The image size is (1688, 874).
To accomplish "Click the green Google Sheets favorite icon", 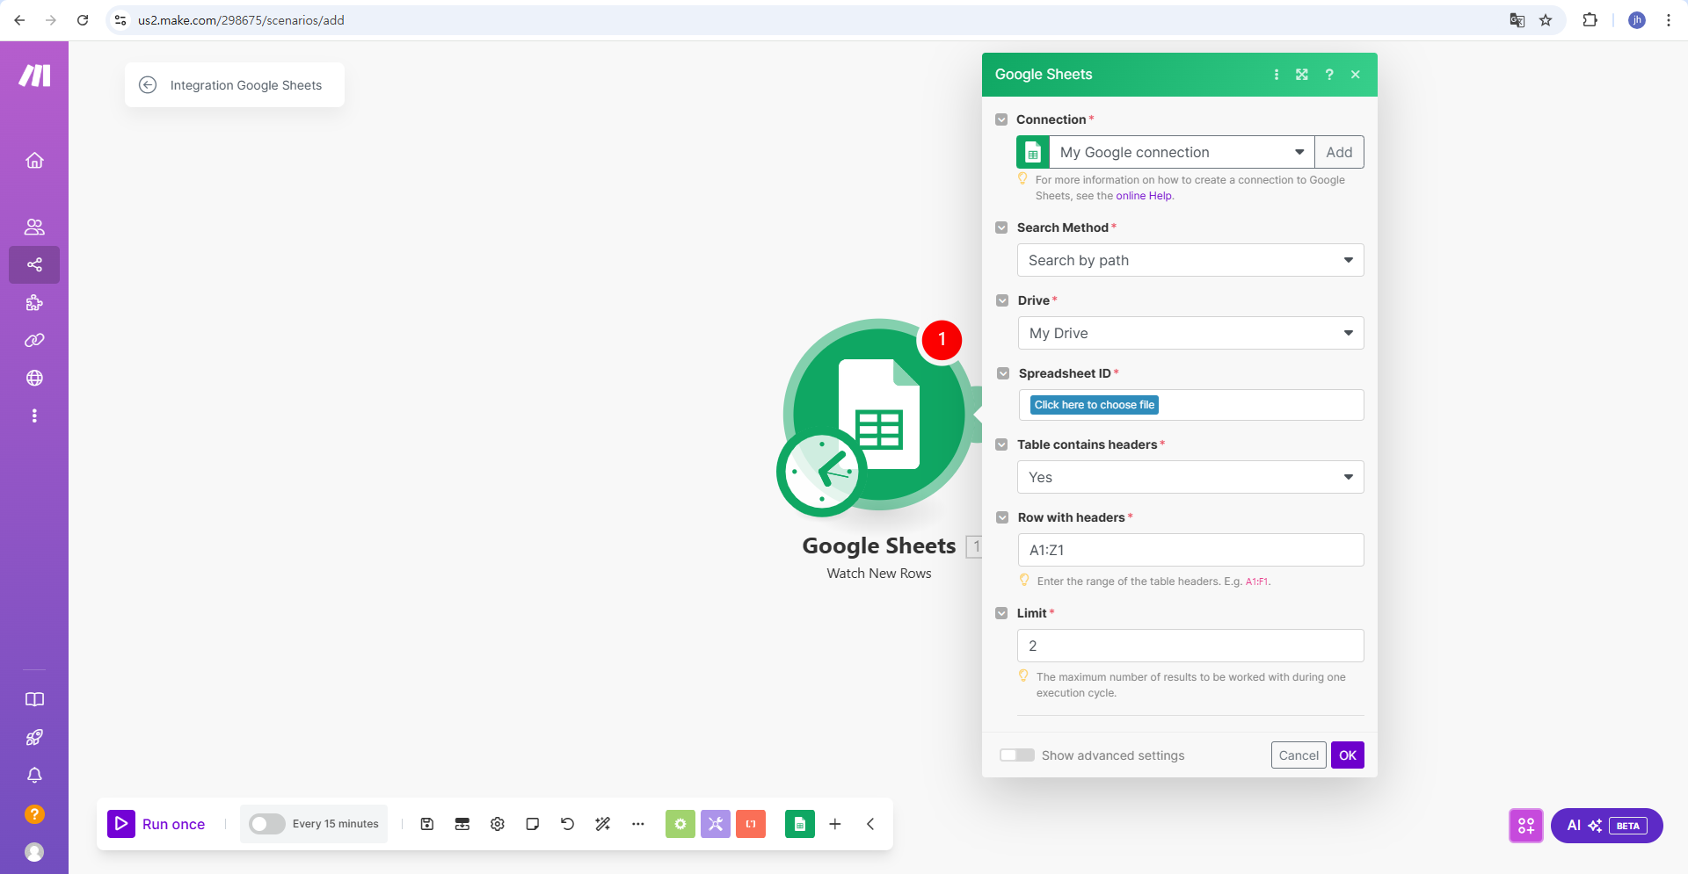I will point(800,824).
